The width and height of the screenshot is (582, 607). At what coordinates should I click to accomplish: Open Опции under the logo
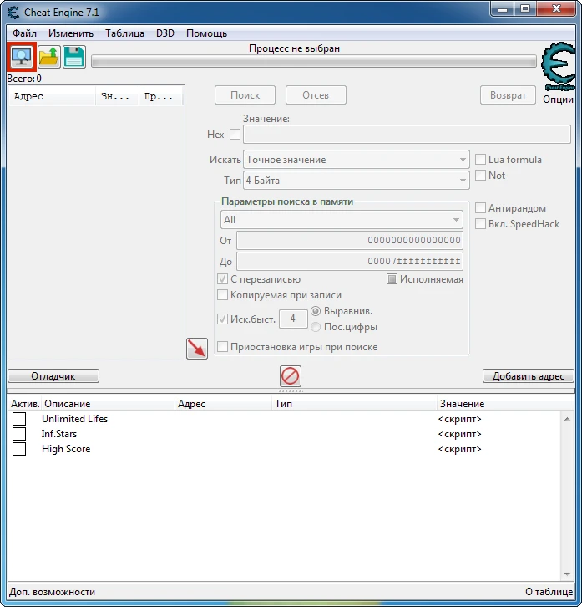tap(558, 99)
